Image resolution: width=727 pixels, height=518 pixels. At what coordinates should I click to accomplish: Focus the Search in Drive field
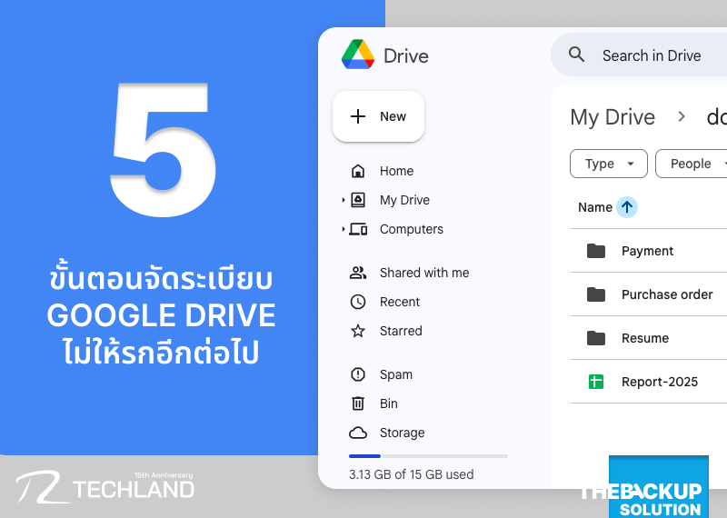coord(639,55)
